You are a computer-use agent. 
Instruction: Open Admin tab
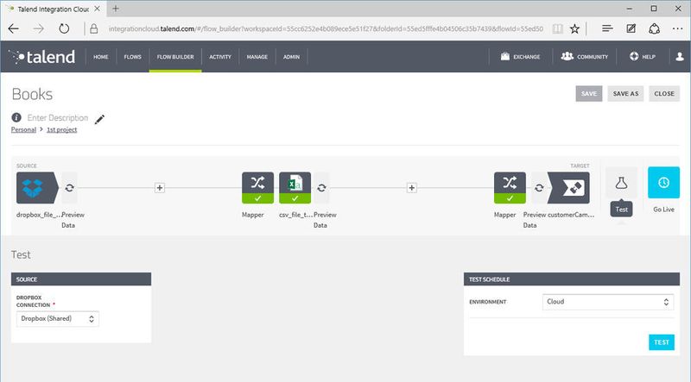click(291, 57)
